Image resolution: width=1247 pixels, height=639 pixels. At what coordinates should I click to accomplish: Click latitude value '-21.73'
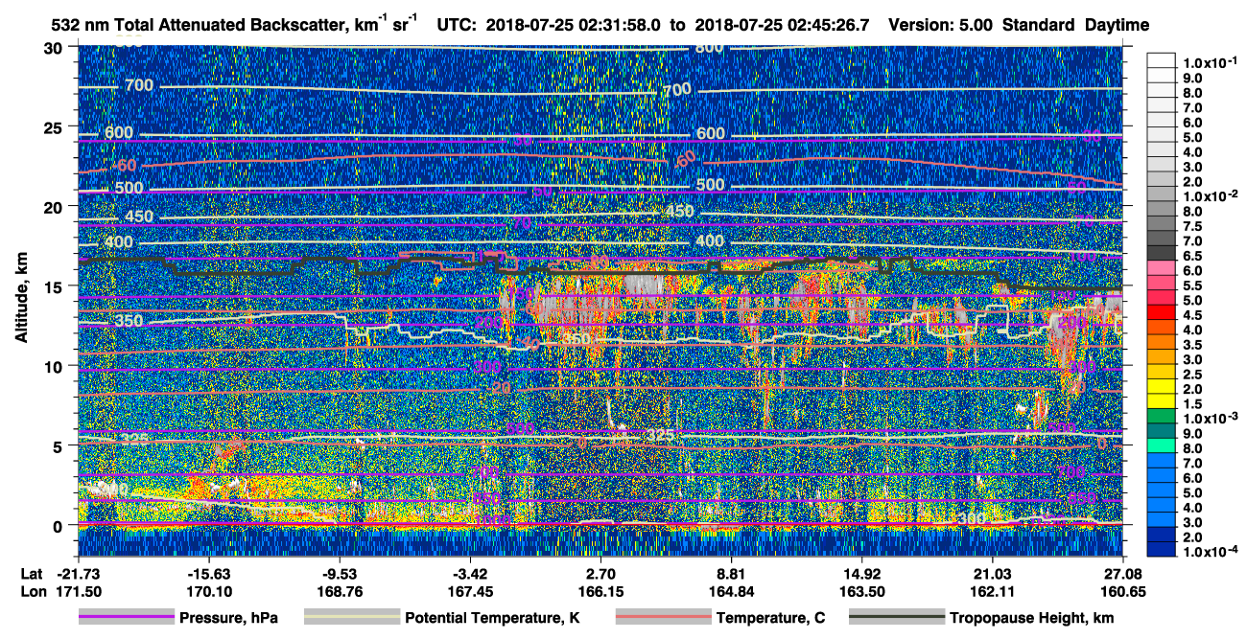tap(78, 573)
